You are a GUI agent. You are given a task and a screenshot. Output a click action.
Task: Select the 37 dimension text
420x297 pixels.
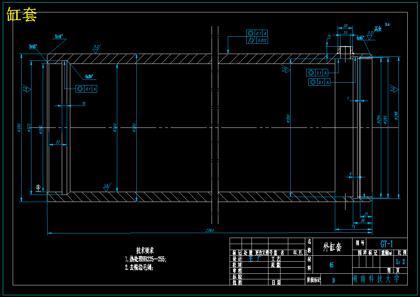(x=58, y=142)
